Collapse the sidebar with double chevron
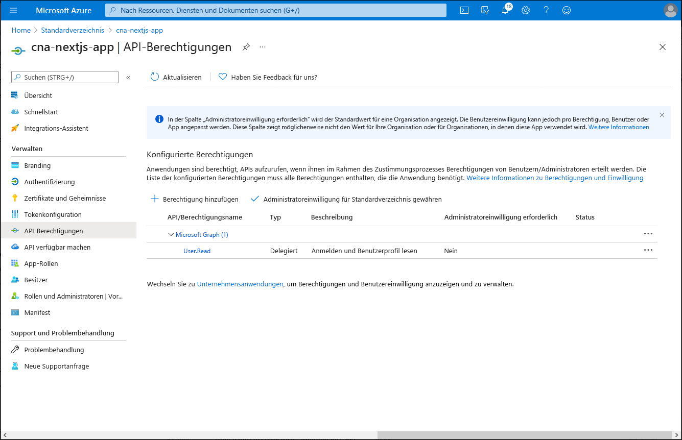The height and width of the screenshot is (440, 682). pyautogui.click(x=128, y=78)
